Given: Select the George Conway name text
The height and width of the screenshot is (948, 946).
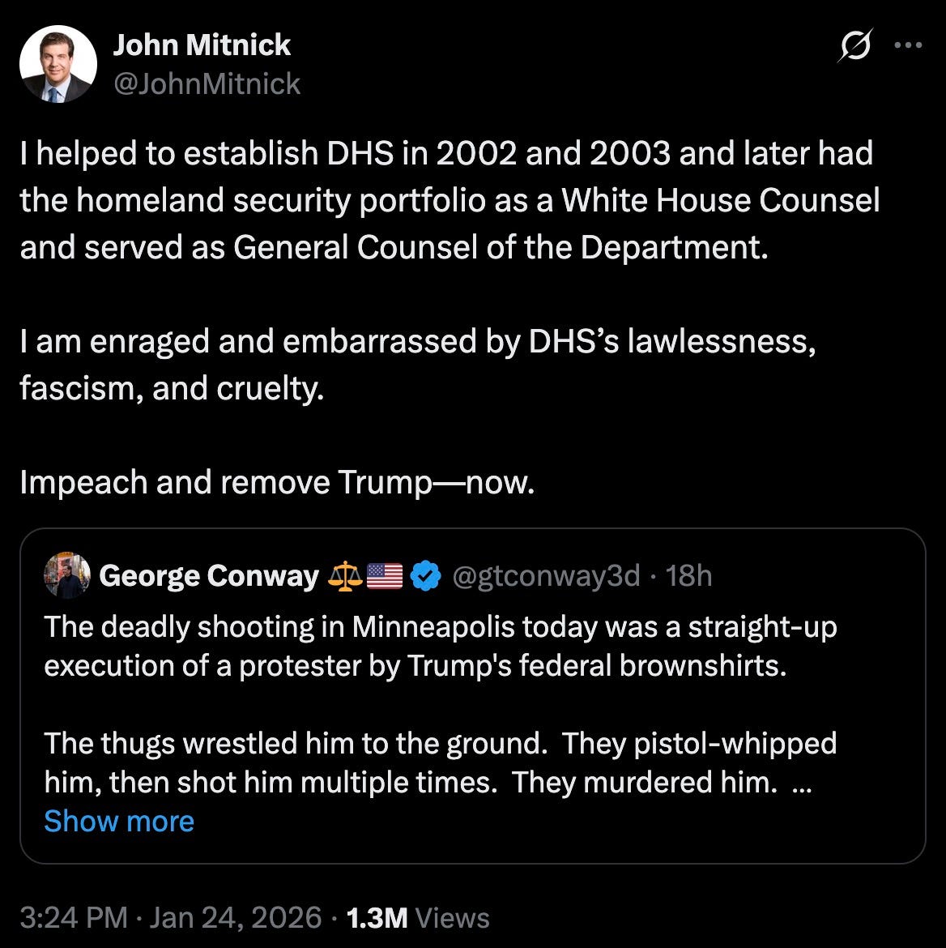Looking at the screenshot, I should (208, 576).
